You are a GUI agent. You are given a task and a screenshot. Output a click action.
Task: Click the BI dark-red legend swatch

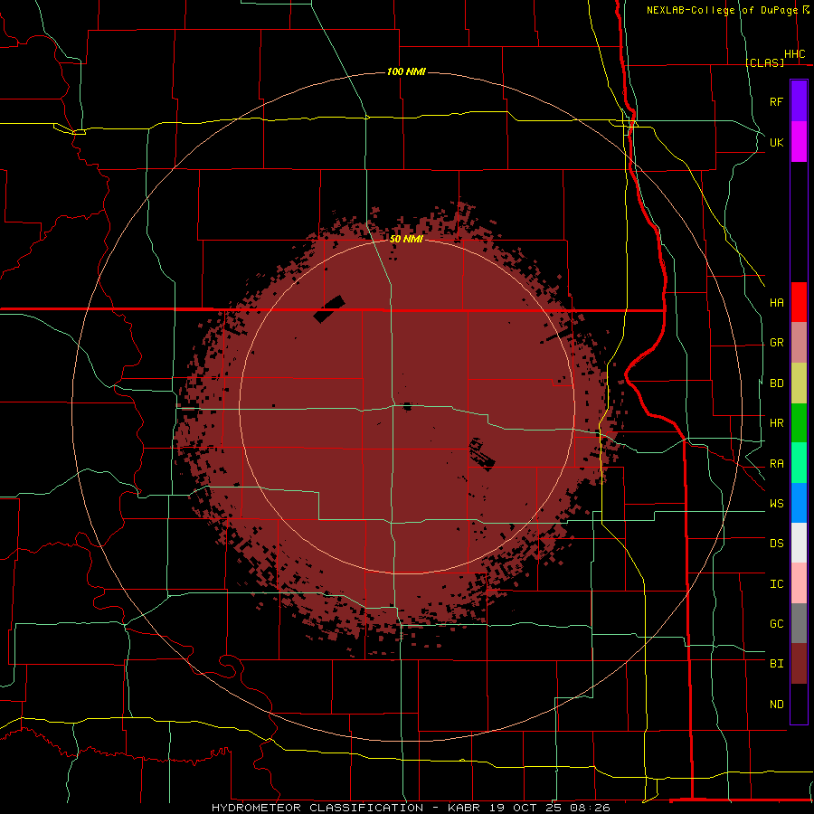click(x=799, y=664)
